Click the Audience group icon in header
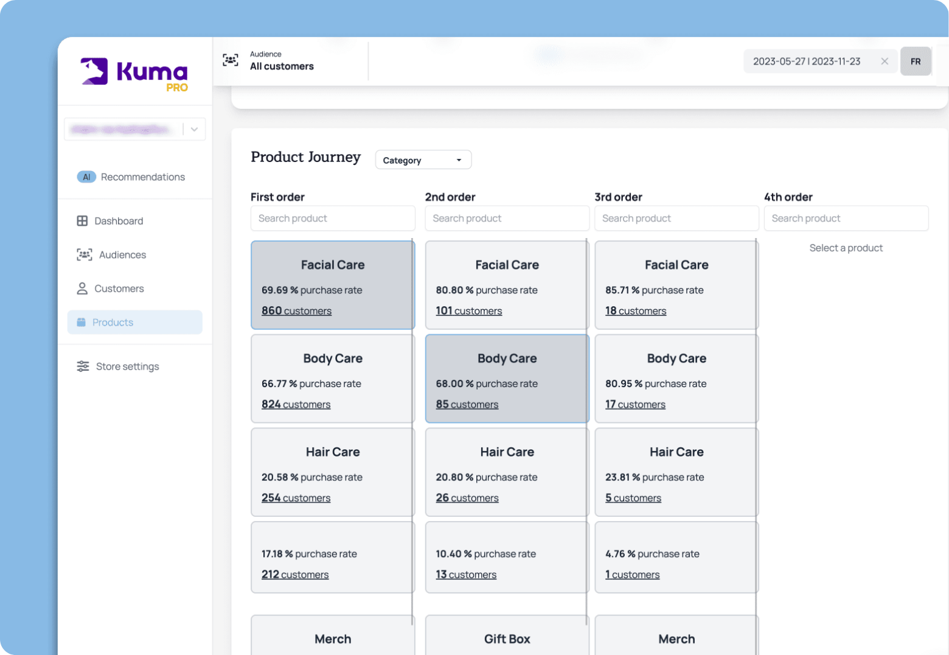 [231, 60]
